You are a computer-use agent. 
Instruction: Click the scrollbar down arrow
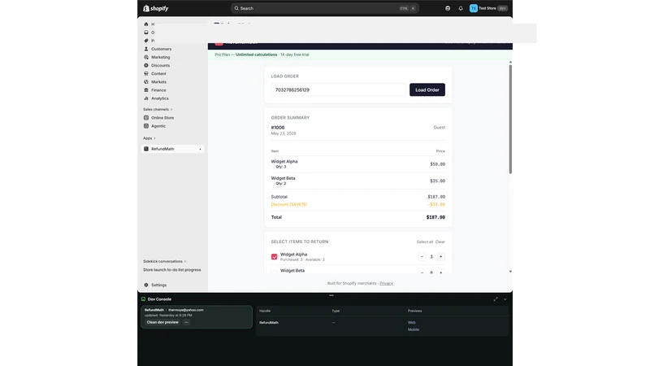(x=510, y=272)
